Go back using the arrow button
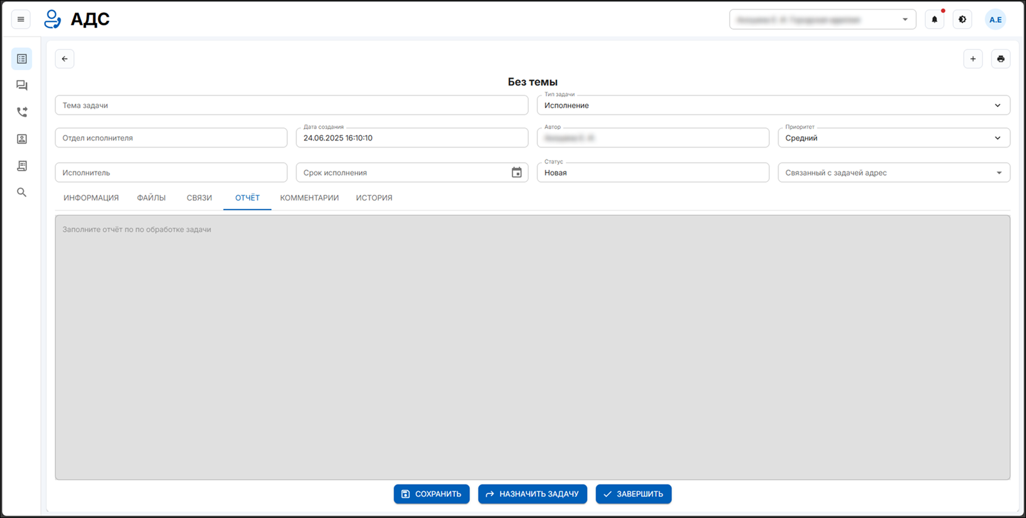This screenshot has width=1026, height=518. tap(65, 59)
